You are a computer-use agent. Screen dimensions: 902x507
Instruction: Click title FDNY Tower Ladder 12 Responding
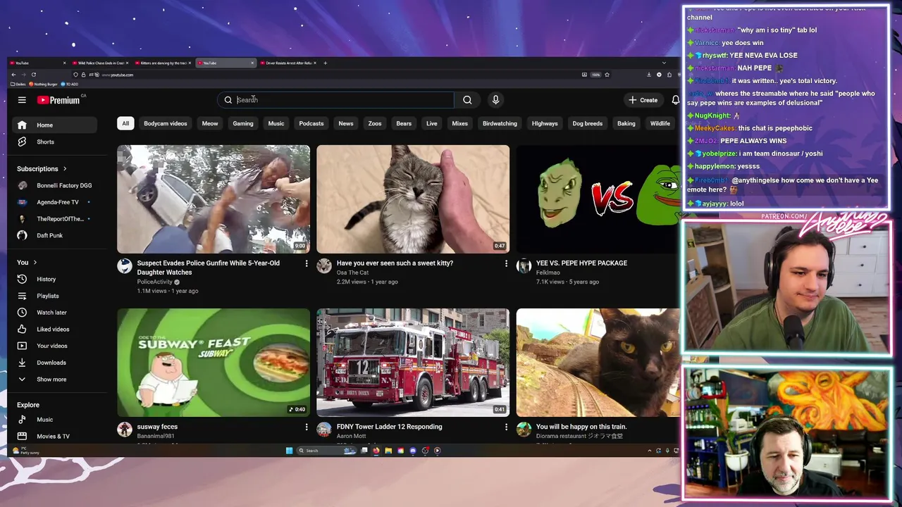[x=390, y=427]
